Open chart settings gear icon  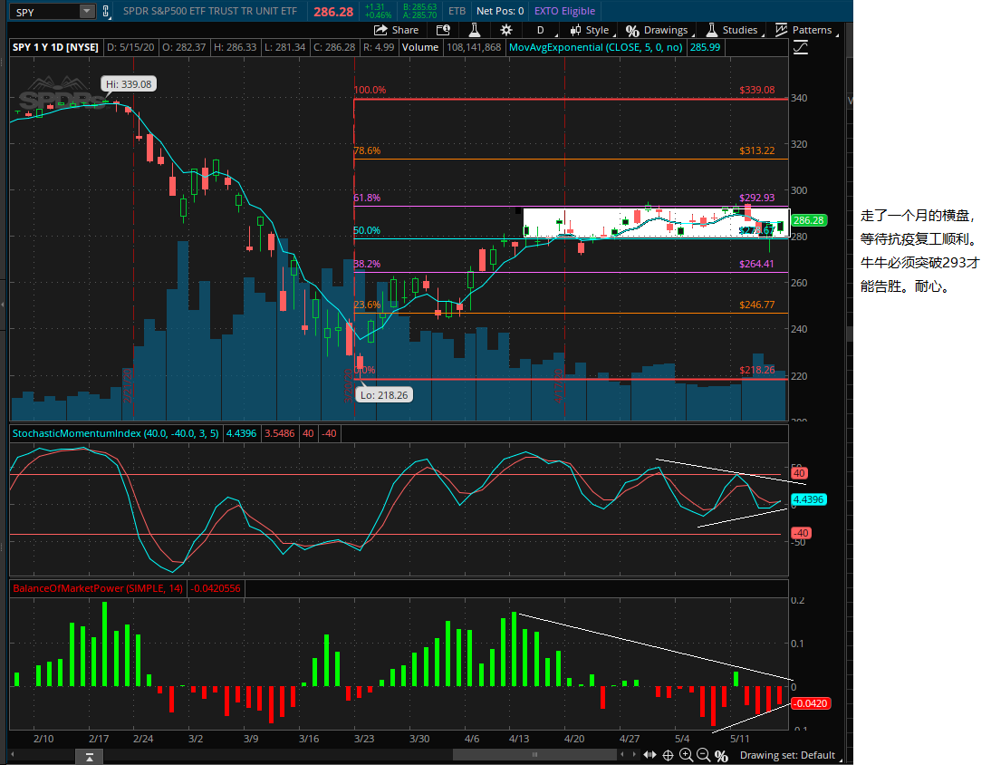[506, 30]
